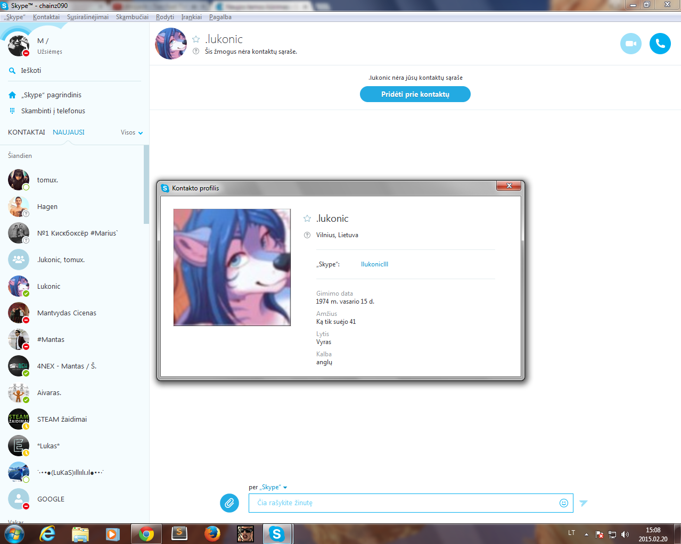Open chat with *Lukas*
This screenshot has height=544, width=681.
pos(72,446)
